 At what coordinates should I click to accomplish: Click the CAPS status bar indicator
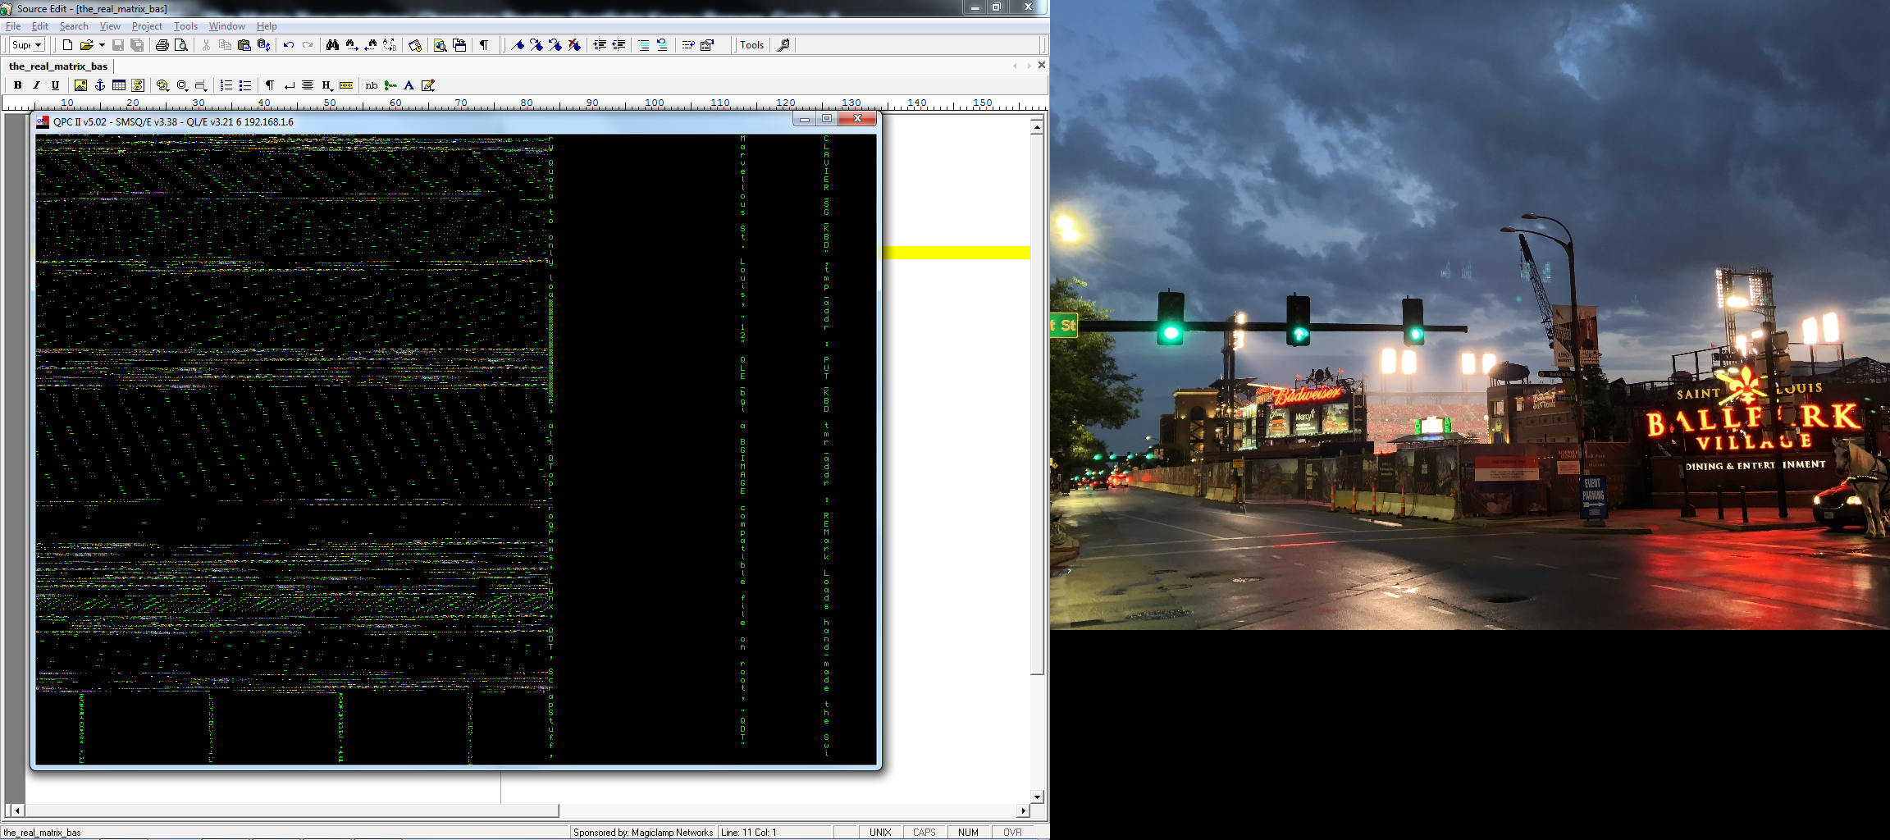tap(924, 832)
